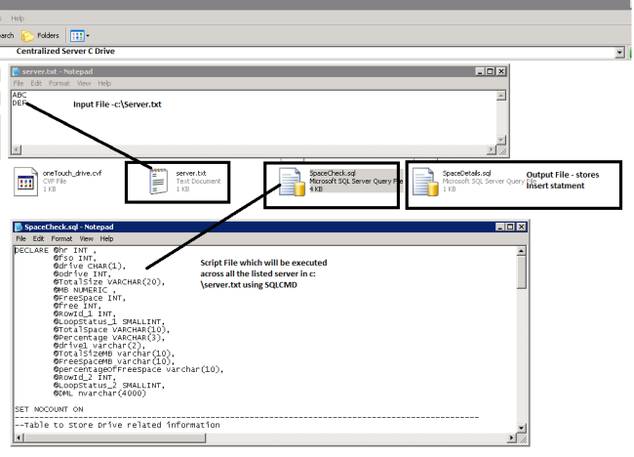Click the SpaceCheck.sql horizontal scrollbar thumb
This screenshot has height=457, width=634.
tap(114, 438)
